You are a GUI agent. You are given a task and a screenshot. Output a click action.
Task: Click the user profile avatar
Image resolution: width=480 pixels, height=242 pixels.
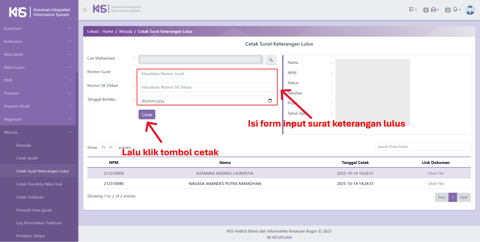pos(470,10)
